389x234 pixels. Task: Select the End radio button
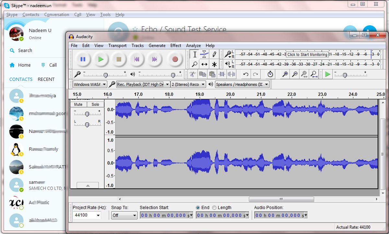click(198, 207)
